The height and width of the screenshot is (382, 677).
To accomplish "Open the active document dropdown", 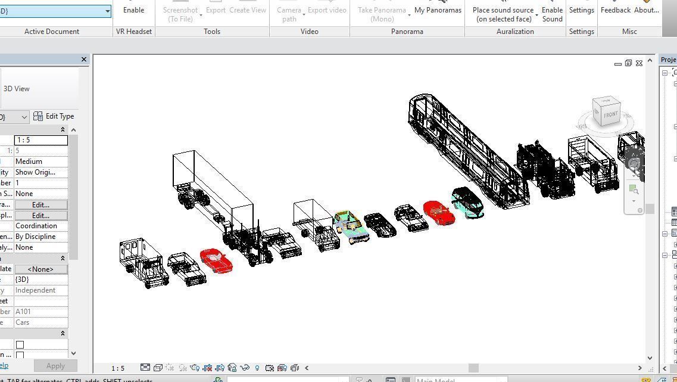I will pyautogui.click(x=107, y=11).
